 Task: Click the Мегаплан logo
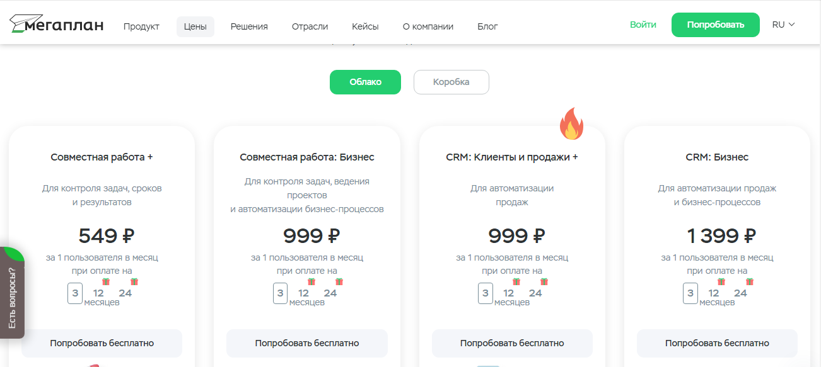point(56,25)
